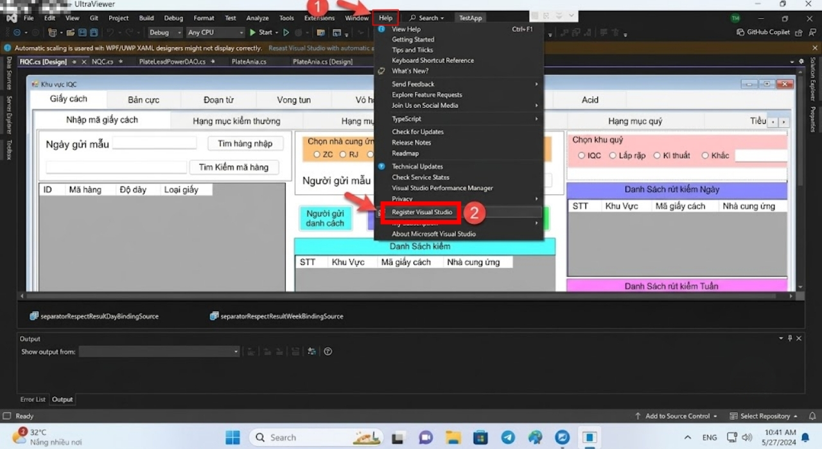822x449 pixels.
Task: Click the green Start debugging arrow
Action: 252,33
